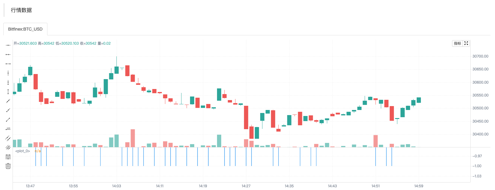Select the horizontal line drawing tool

(8, 45)
